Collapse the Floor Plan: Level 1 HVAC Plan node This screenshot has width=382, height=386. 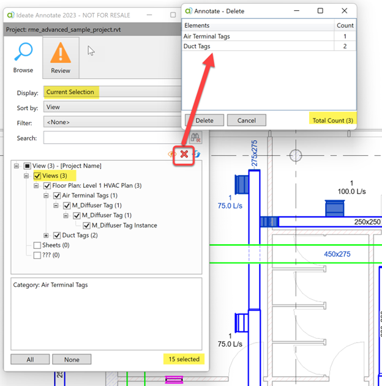coord(36,185)
